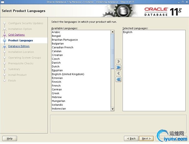This screenshot has width=189, height=144.
Task: Maximize the installer window
Action: point(183,2)
